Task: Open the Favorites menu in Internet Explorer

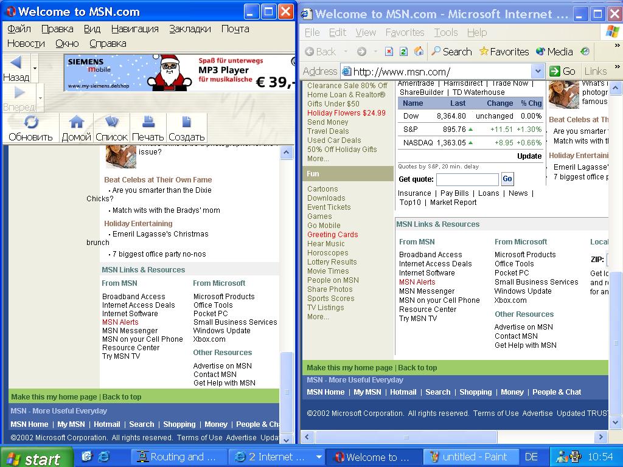Action: 405,32
